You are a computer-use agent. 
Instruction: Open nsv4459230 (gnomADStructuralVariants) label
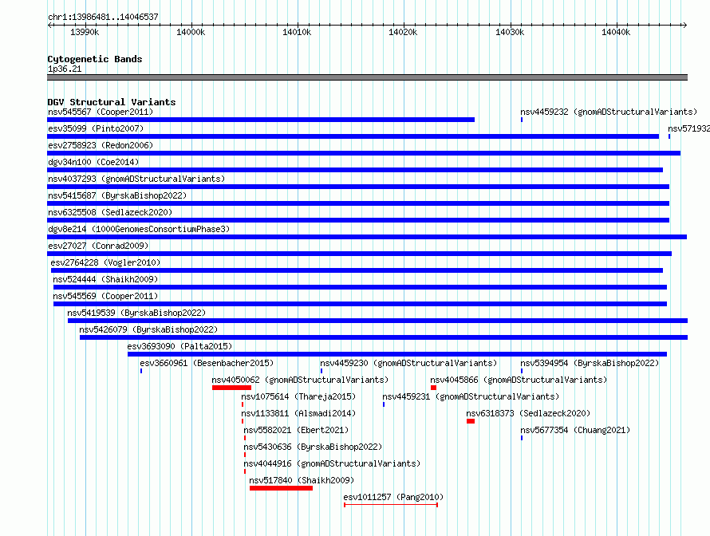coord(408,363)
